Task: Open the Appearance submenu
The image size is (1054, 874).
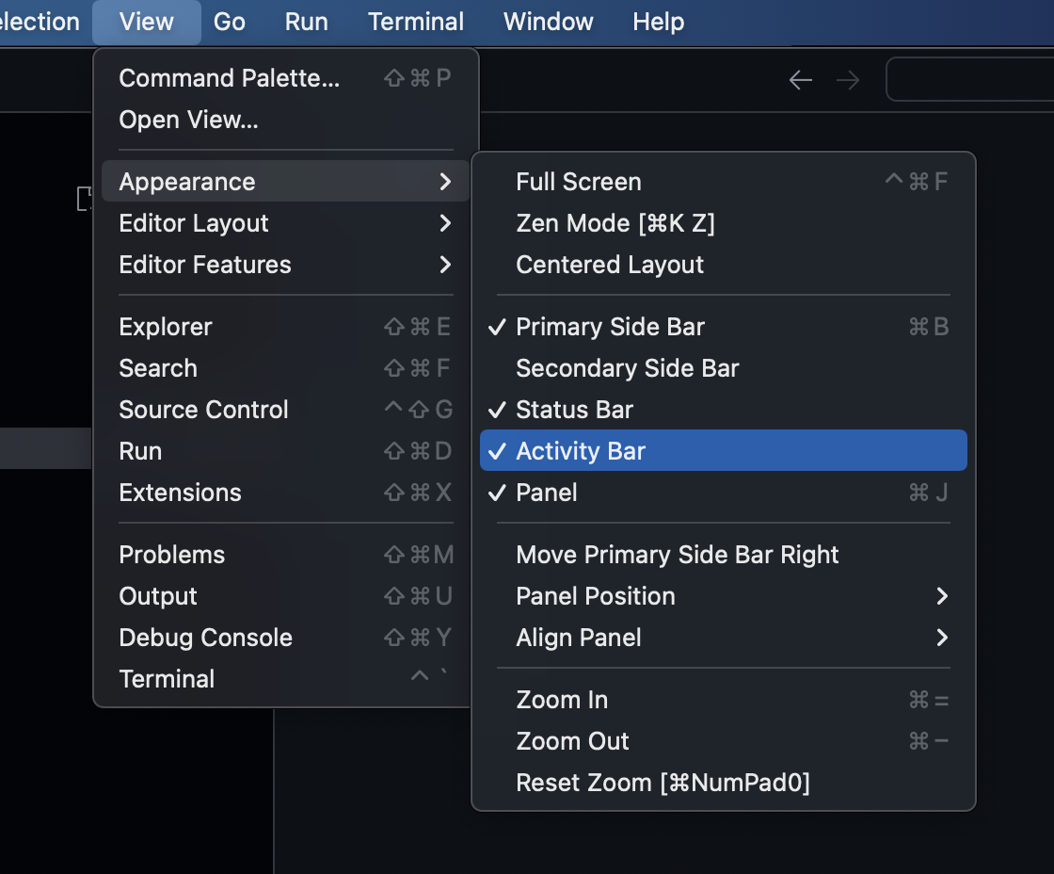Action: click(186, 181)
